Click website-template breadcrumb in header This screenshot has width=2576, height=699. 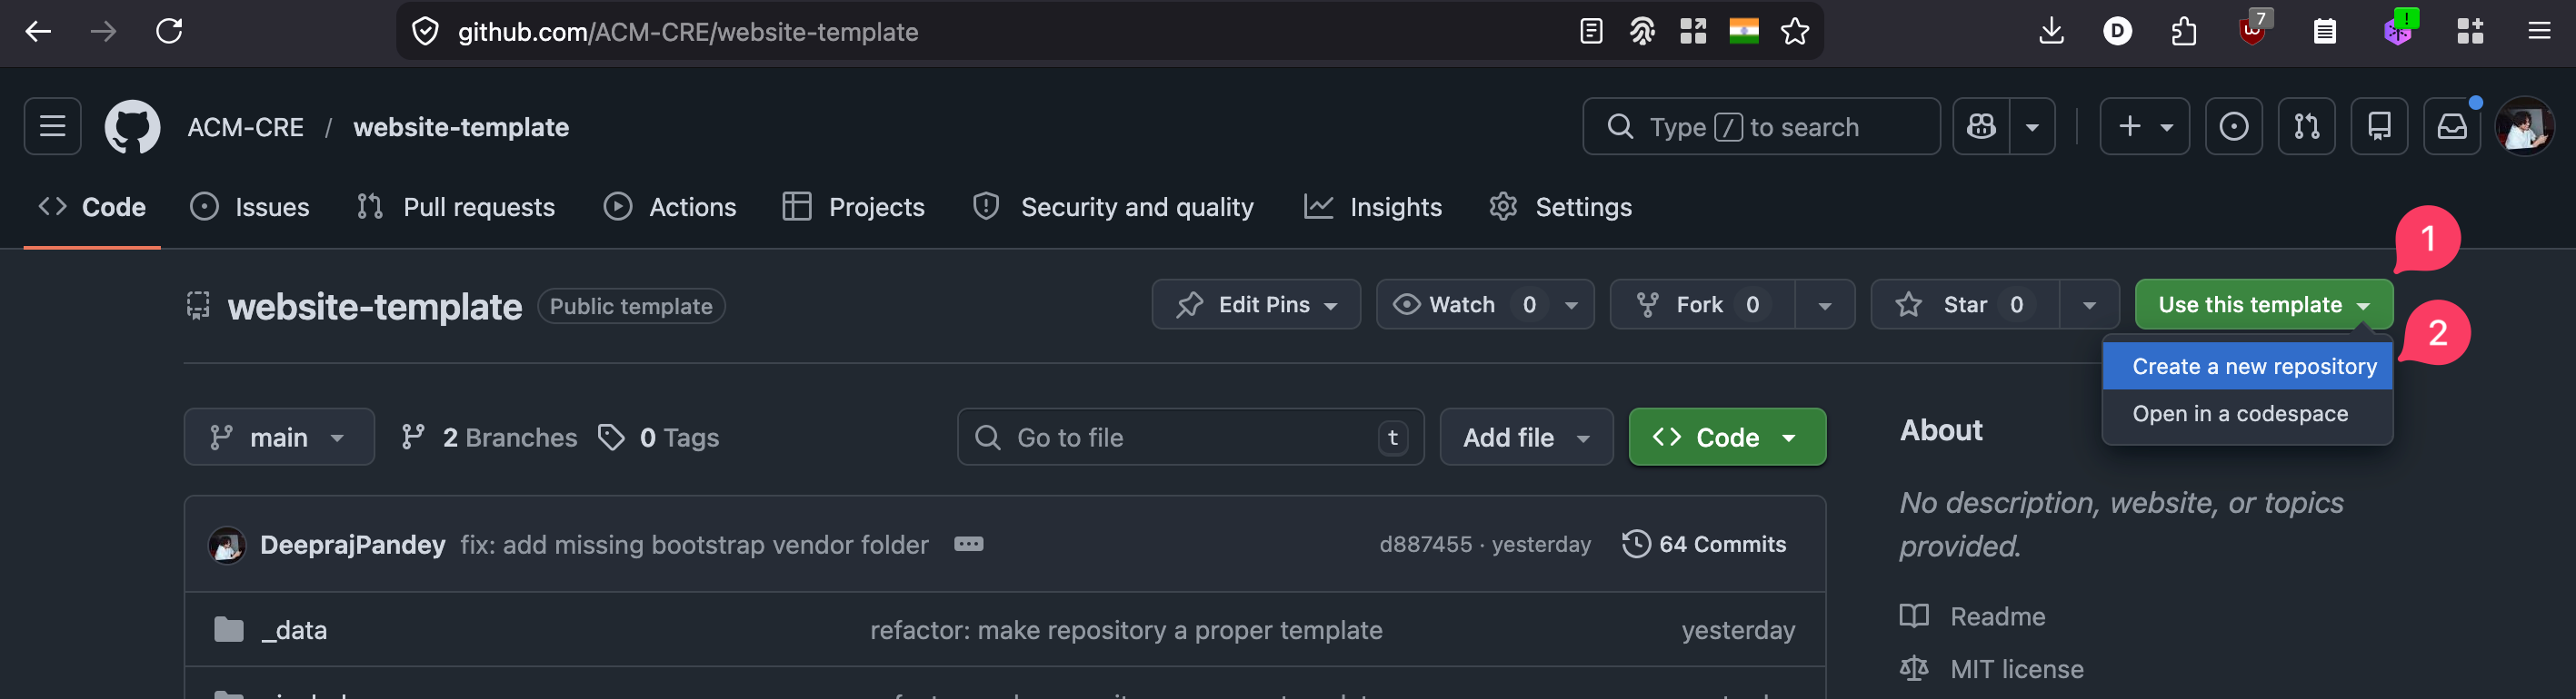coord(461,127)
